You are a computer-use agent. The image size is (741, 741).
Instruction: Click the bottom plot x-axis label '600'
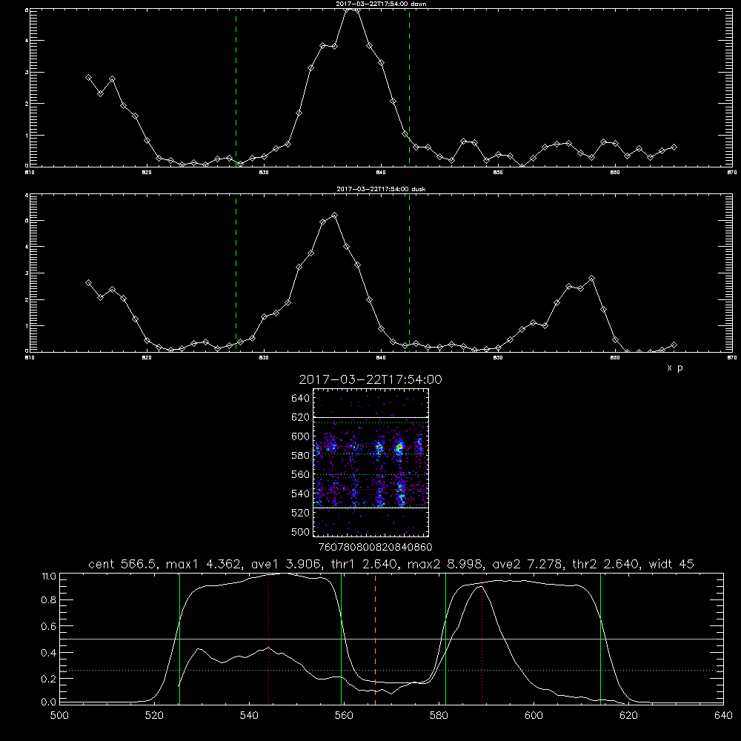pos(534,716)
